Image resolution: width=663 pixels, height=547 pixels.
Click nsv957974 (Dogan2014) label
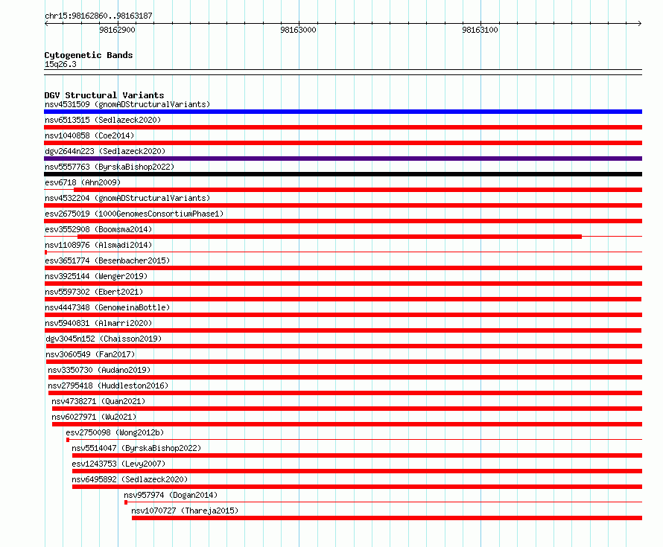coord(171,495)
